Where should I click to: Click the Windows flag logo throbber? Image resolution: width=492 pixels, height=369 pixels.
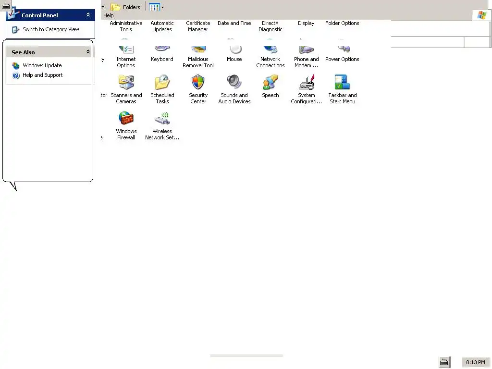click(x=481, y=15)
